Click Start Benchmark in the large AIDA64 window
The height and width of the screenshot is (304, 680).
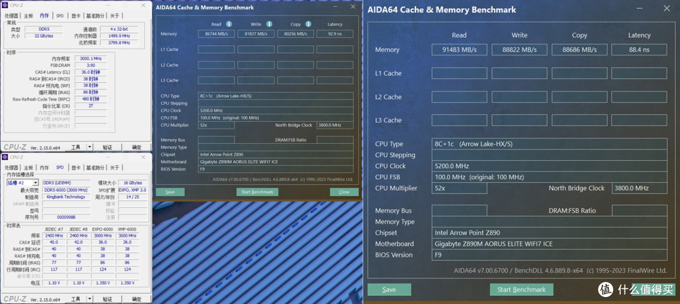(521, 290)
